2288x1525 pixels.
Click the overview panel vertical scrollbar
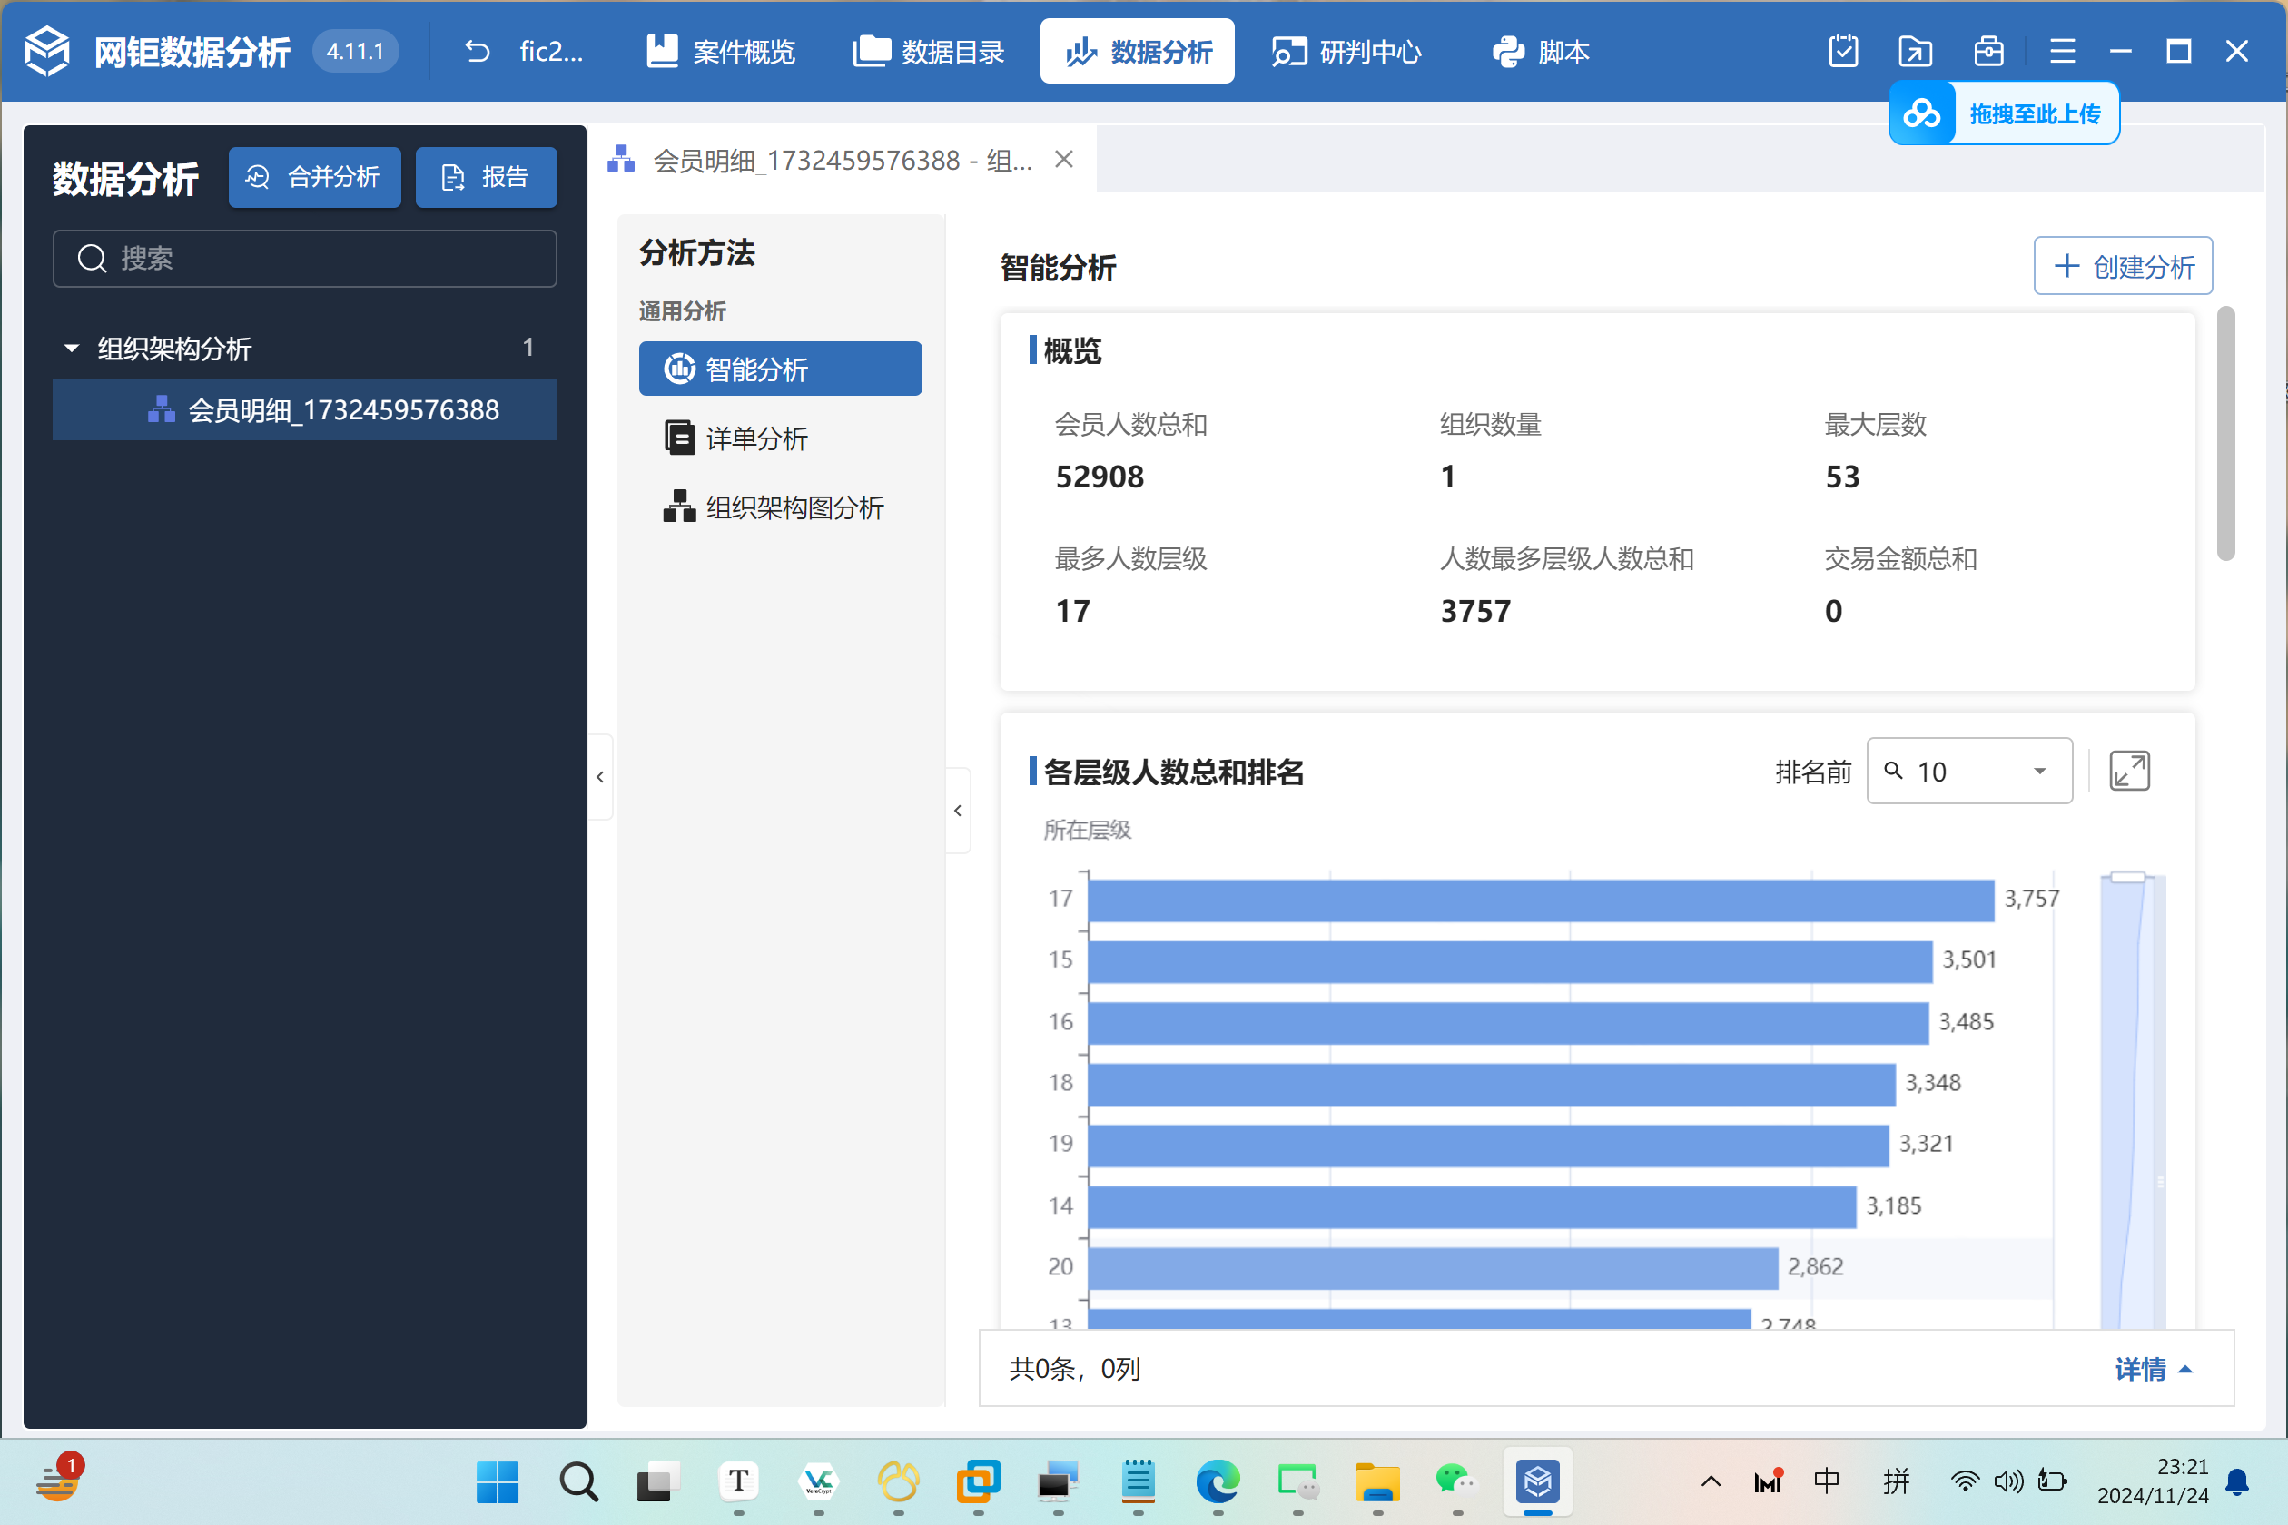2224,434
